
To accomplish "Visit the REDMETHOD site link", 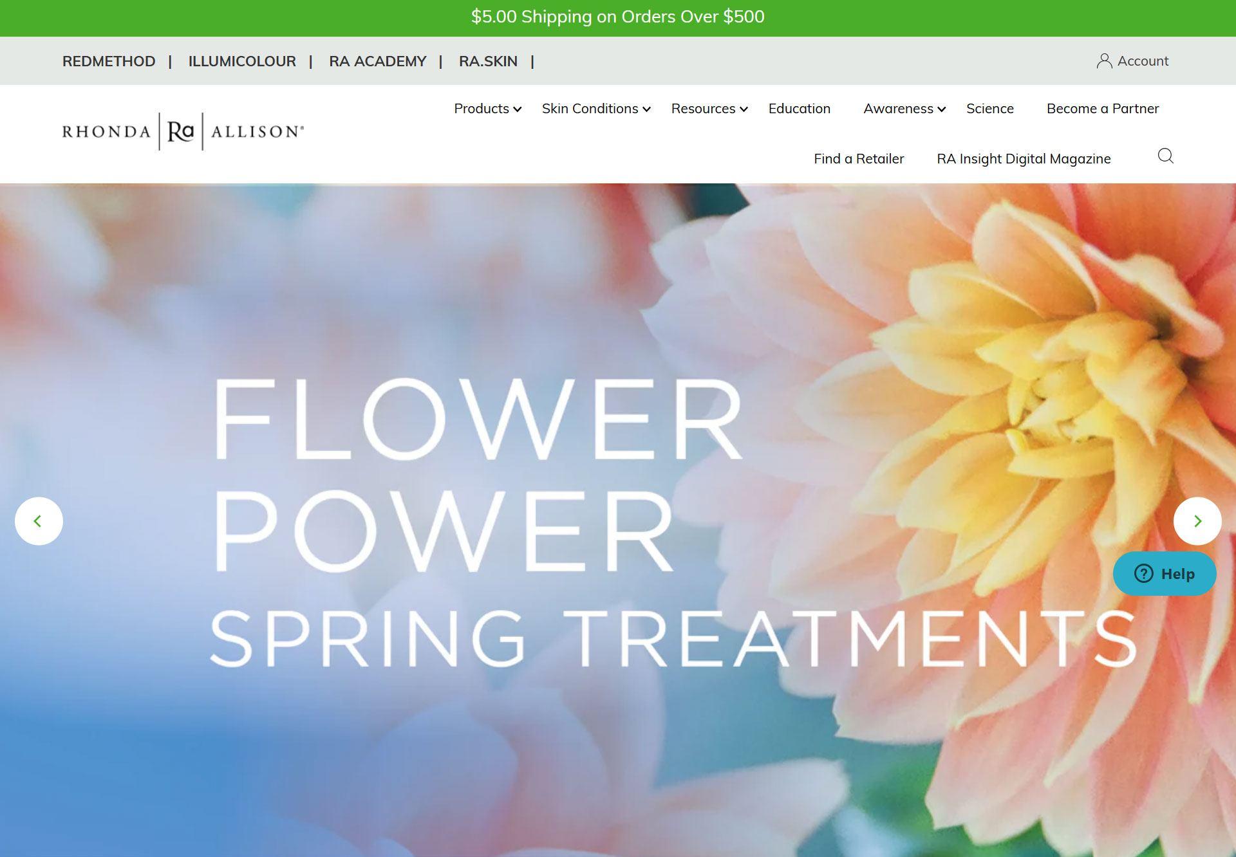I will 109,61.
